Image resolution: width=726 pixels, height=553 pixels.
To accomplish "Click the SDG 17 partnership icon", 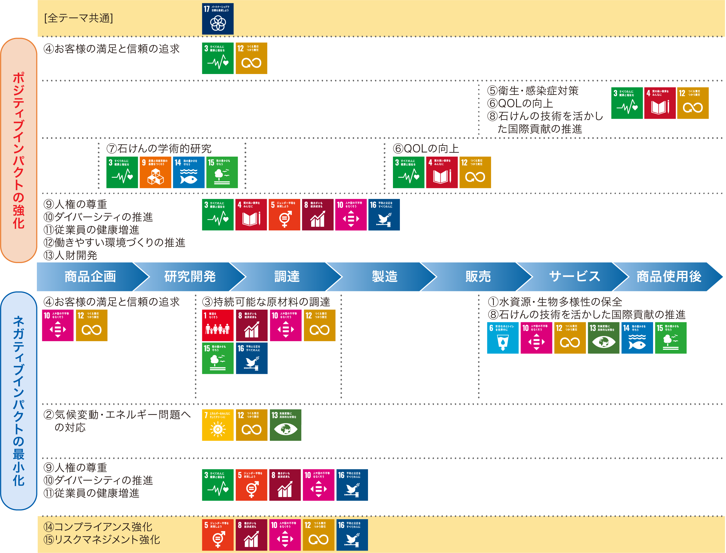I will pyautogui.click(x=218, y=19).
